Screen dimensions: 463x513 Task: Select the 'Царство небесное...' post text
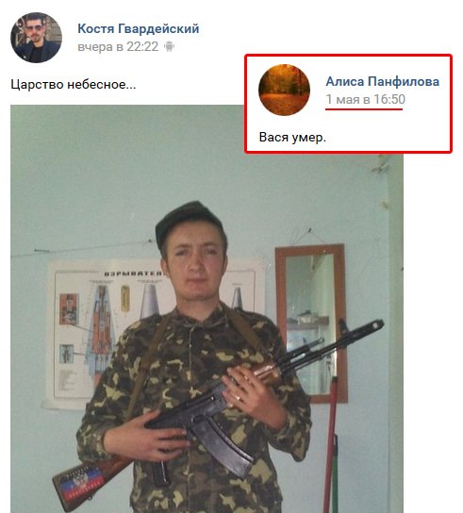click(74, 85)
